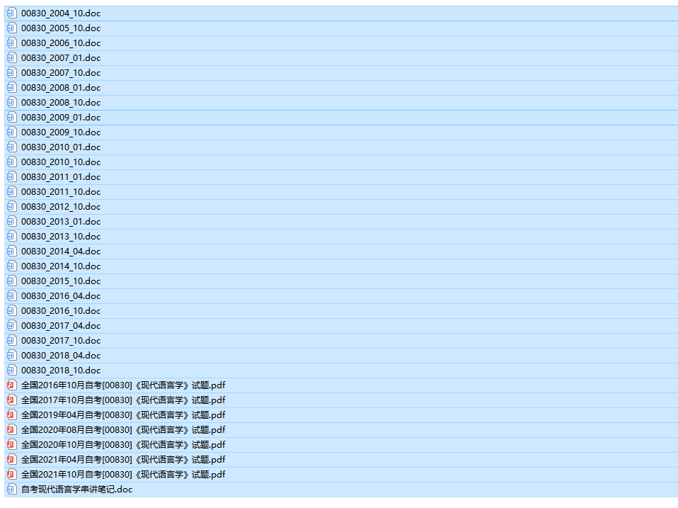Select file name 00830_2016_04.doc
678x508 pixels.
[x=61, y=296]
